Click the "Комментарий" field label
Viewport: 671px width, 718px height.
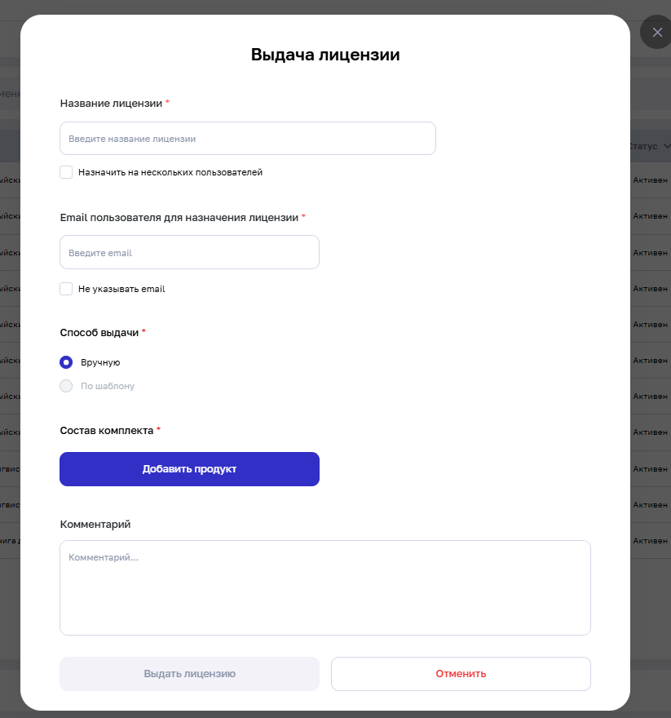[95, 524]
